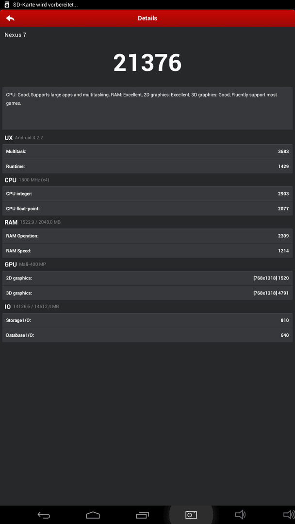
Task: Select the 3D graphics row
Action: [x=147, y=293]
